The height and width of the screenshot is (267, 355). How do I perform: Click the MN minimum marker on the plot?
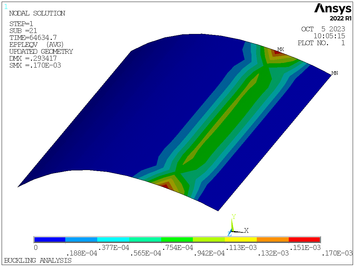pyautogui.click(x=335, y=73)
